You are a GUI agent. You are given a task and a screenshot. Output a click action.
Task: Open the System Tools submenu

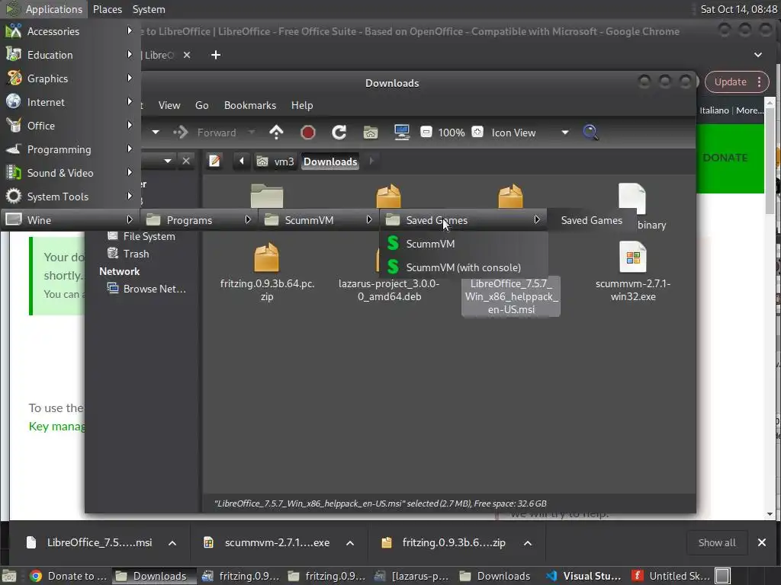click(69, 197)
